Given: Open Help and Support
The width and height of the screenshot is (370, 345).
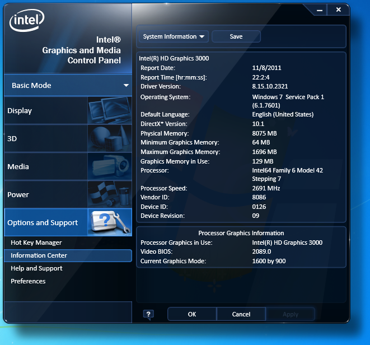Looking at the screenshot, I should [36, 268].
